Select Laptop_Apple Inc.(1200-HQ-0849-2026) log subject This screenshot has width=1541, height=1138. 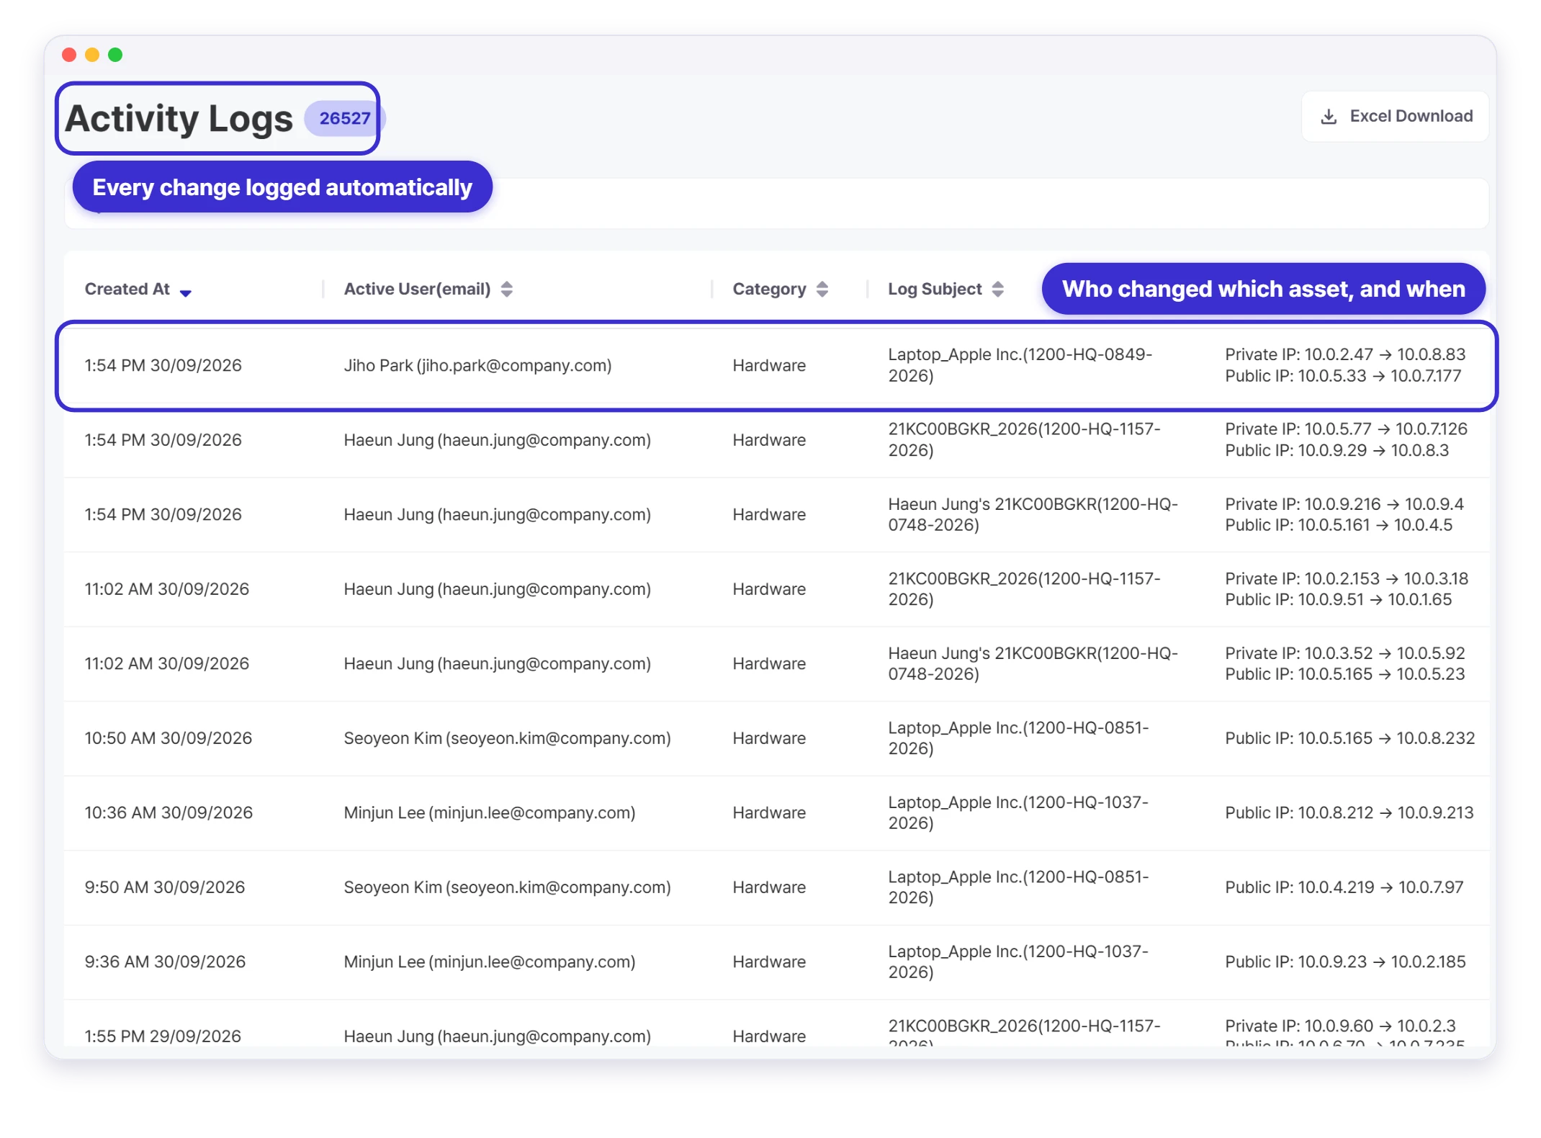1020,365
